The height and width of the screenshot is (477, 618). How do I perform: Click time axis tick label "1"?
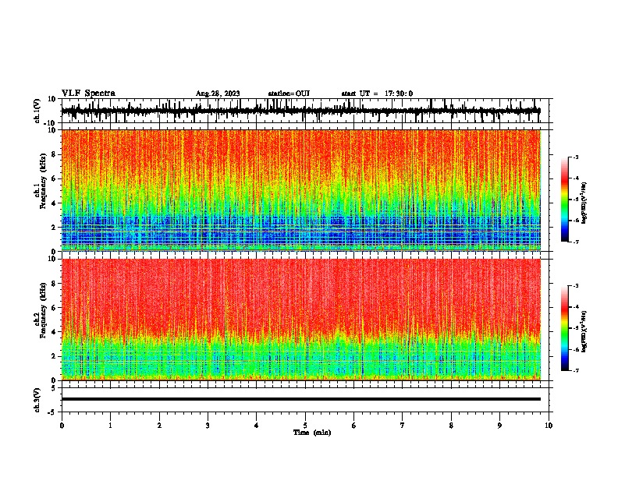coord(111,426)
